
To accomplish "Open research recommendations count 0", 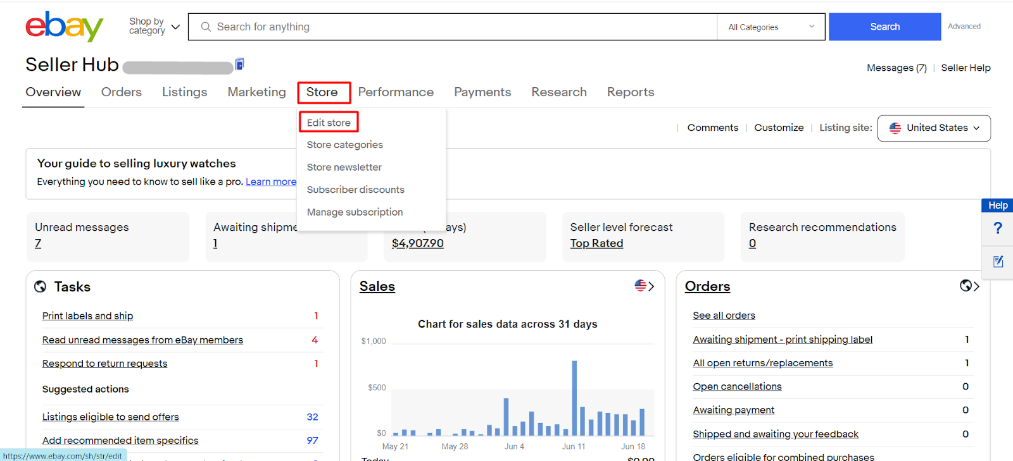I will coord(752,243).
